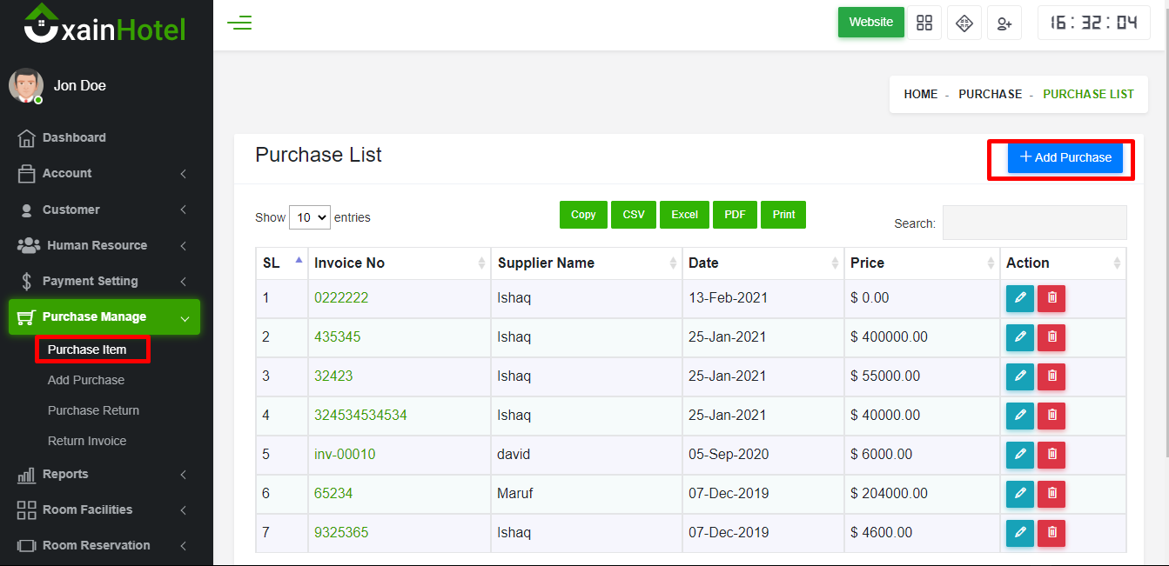Image resolution: width=1169 pixels, height=566 pixels.
Task: Export the table with Excel button
Action: click(684, 215)
